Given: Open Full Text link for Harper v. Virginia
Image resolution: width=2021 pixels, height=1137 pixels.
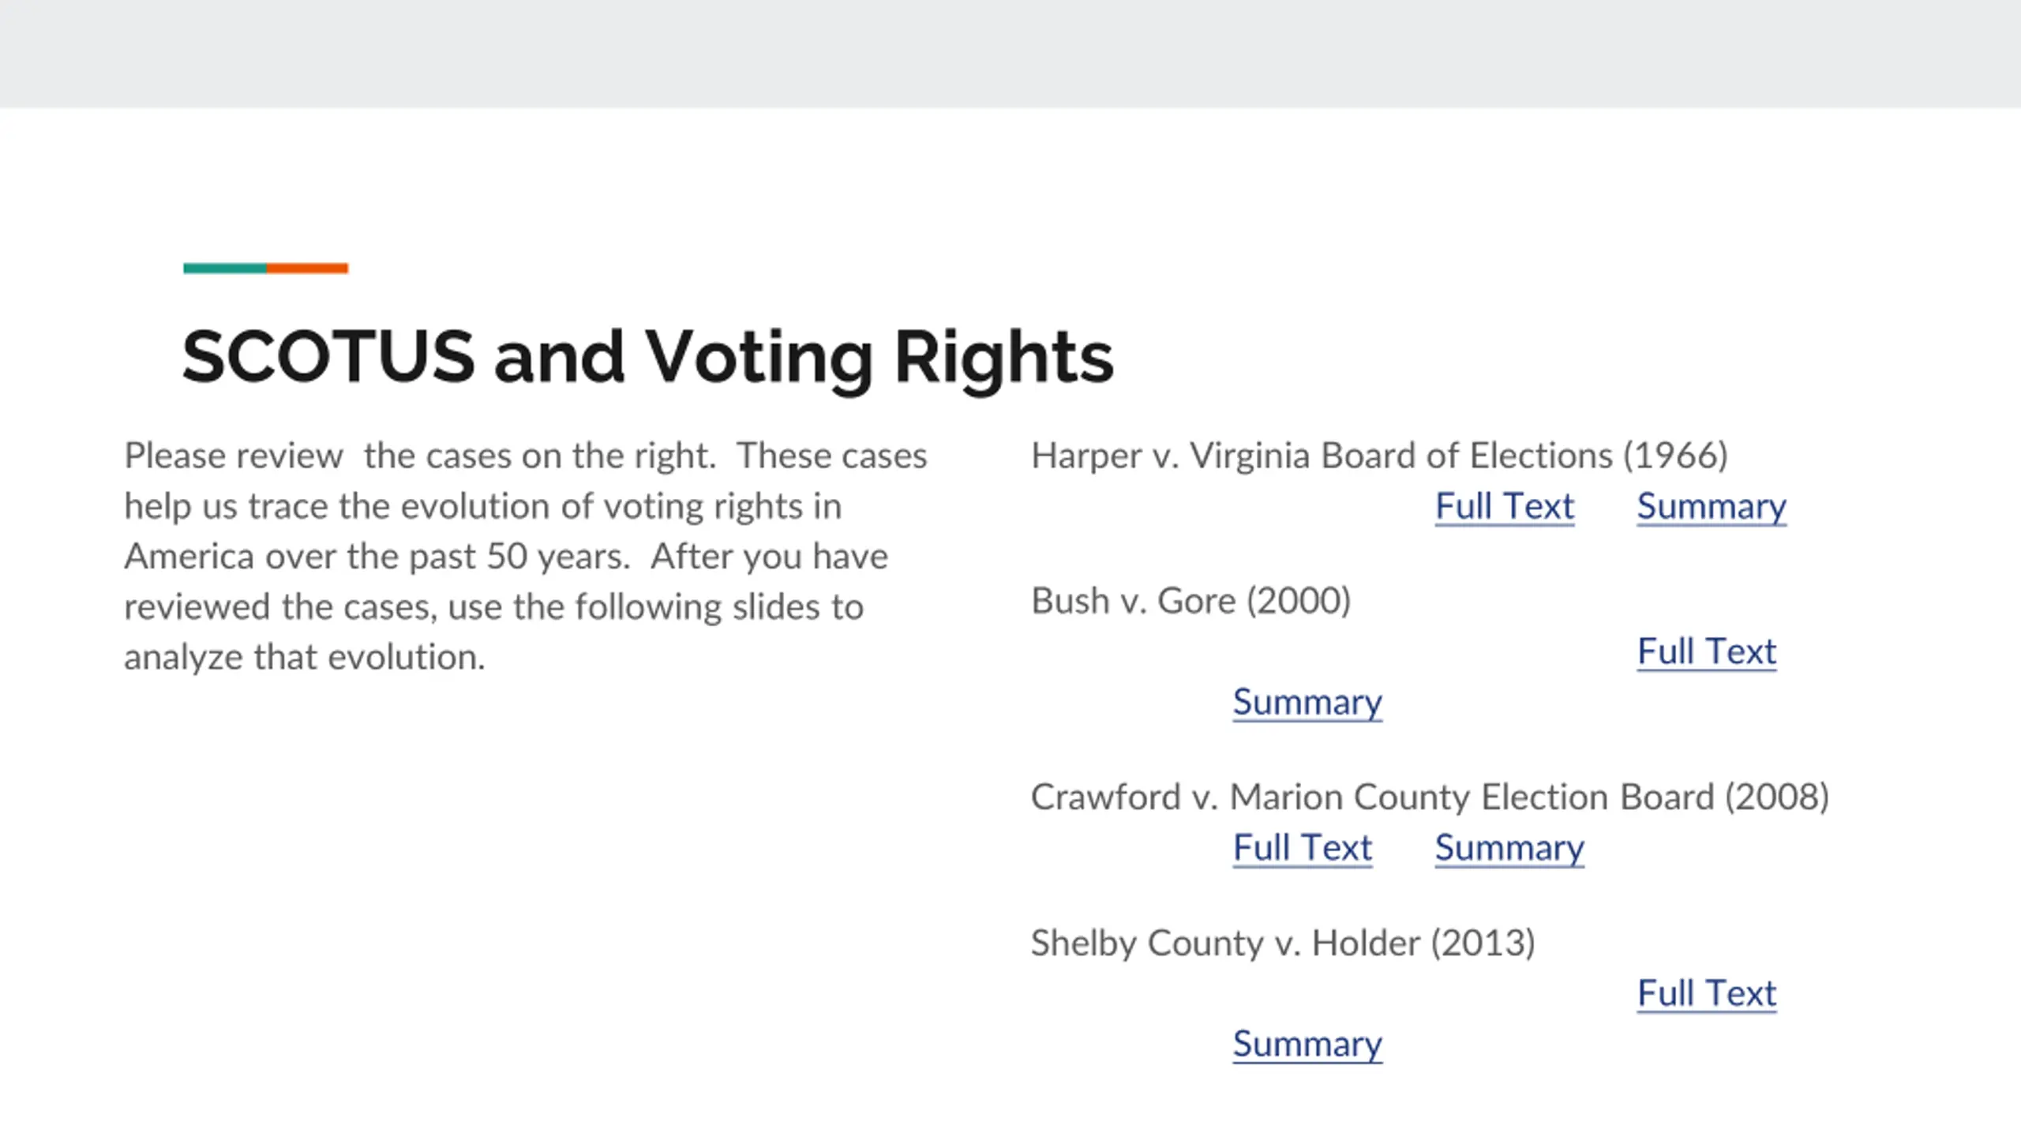Looking at the screenshot, I should 1505,506.
